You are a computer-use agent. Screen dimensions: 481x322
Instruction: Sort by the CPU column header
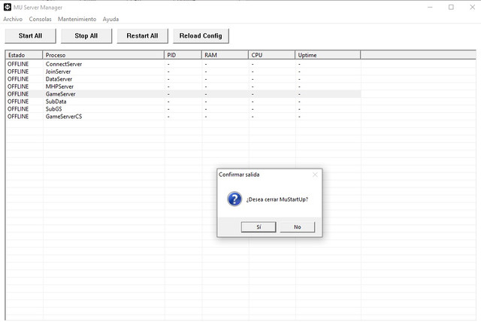click(272, 55)
